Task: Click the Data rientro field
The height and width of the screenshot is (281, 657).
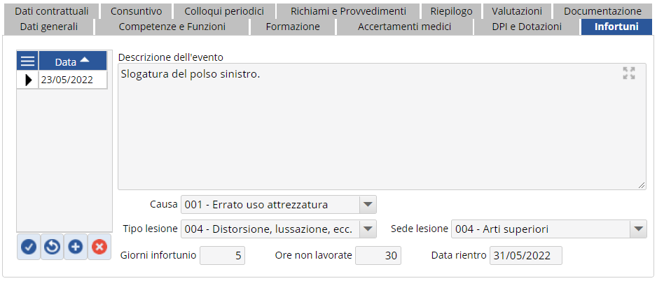Action: click(x=525, y=256)
